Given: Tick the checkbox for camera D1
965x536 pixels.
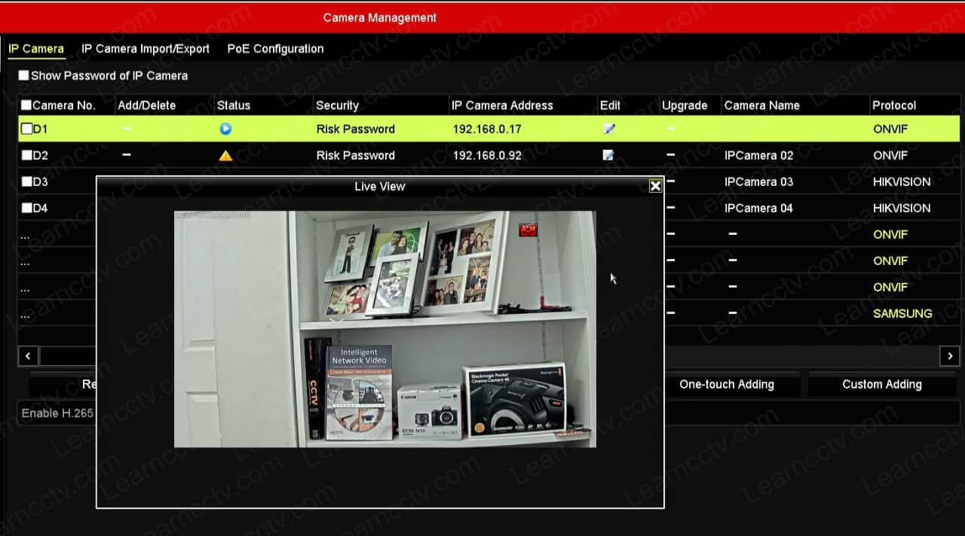Looking at the screenshot, I should pyautogui.click(x=26, y=129).
